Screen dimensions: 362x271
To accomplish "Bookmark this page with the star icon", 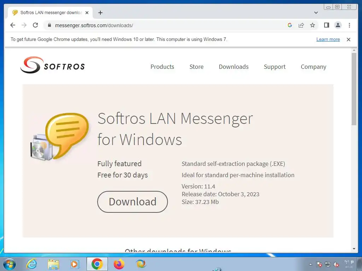I will pos(313,25).
